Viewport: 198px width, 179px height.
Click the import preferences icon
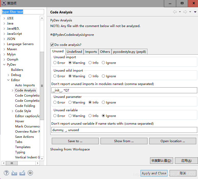pyautogui.click(x=14, y=173)
